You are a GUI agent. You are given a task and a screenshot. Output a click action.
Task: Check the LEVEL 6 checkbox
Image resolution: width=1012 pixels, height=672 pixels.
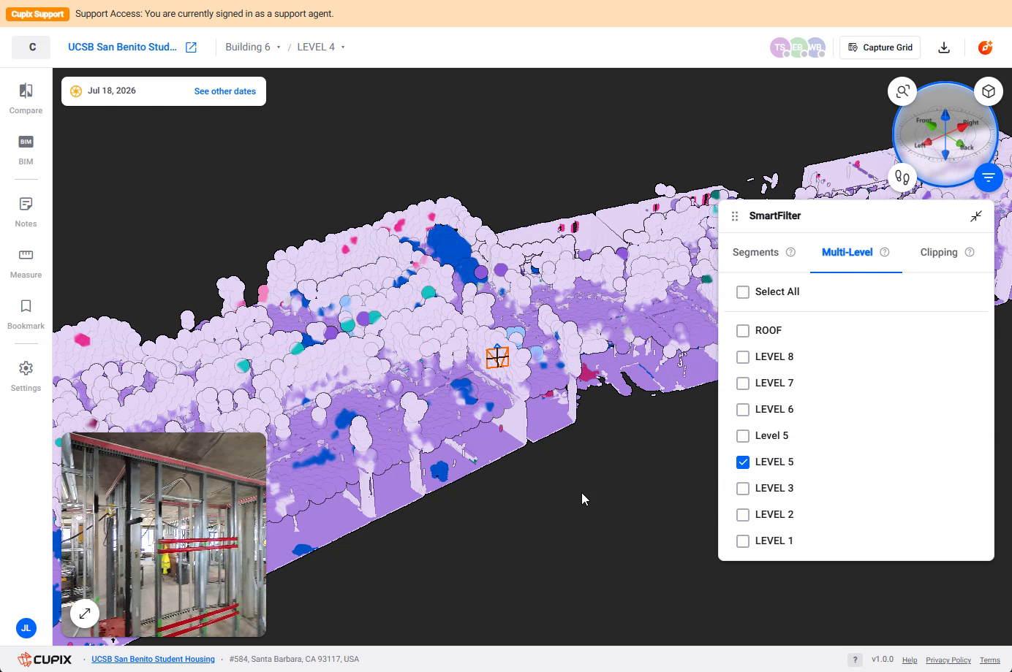click(743, 410)
